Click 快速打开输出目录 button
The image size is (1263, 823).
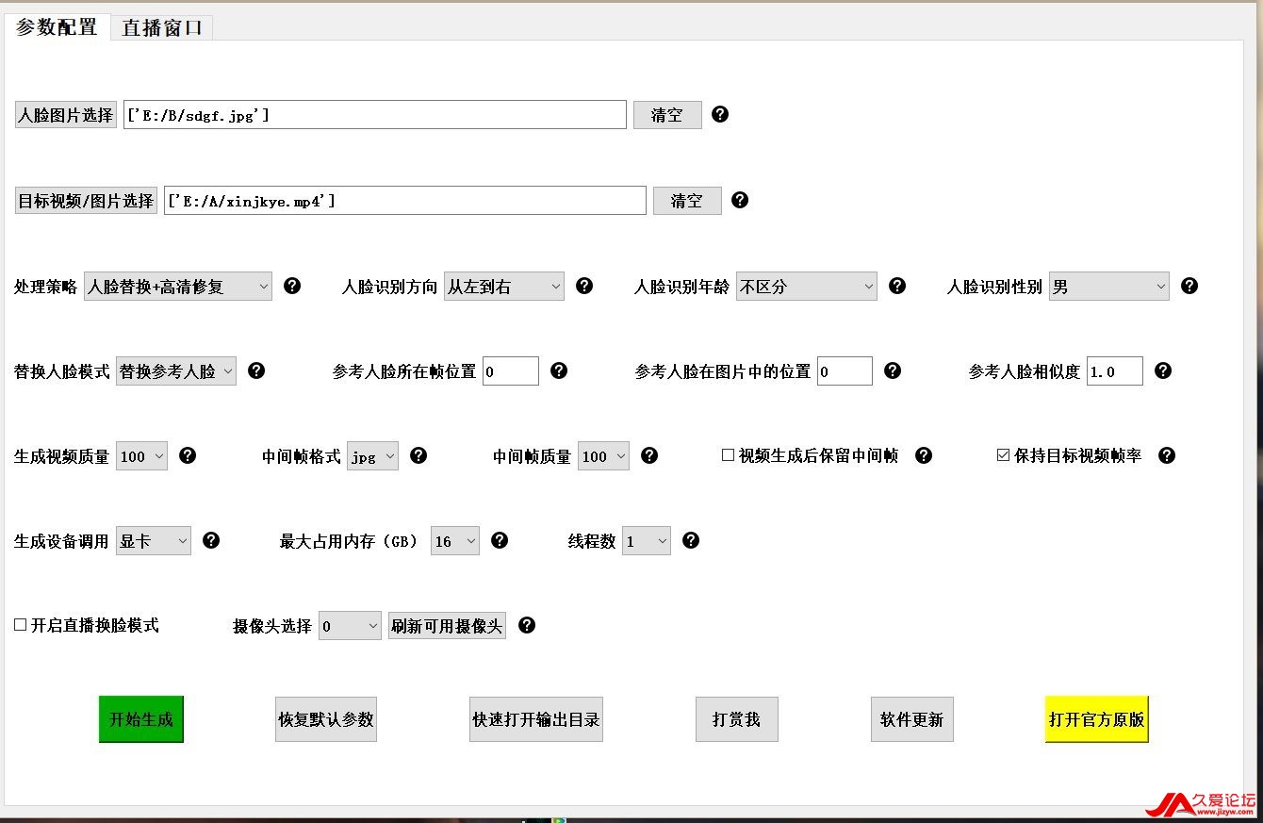[536, 719]
